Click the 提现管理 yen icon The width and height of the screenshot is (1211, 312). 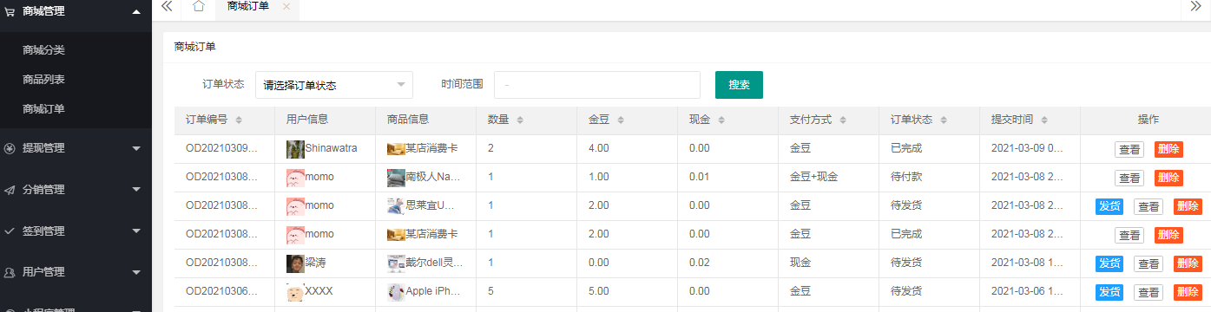10,148
